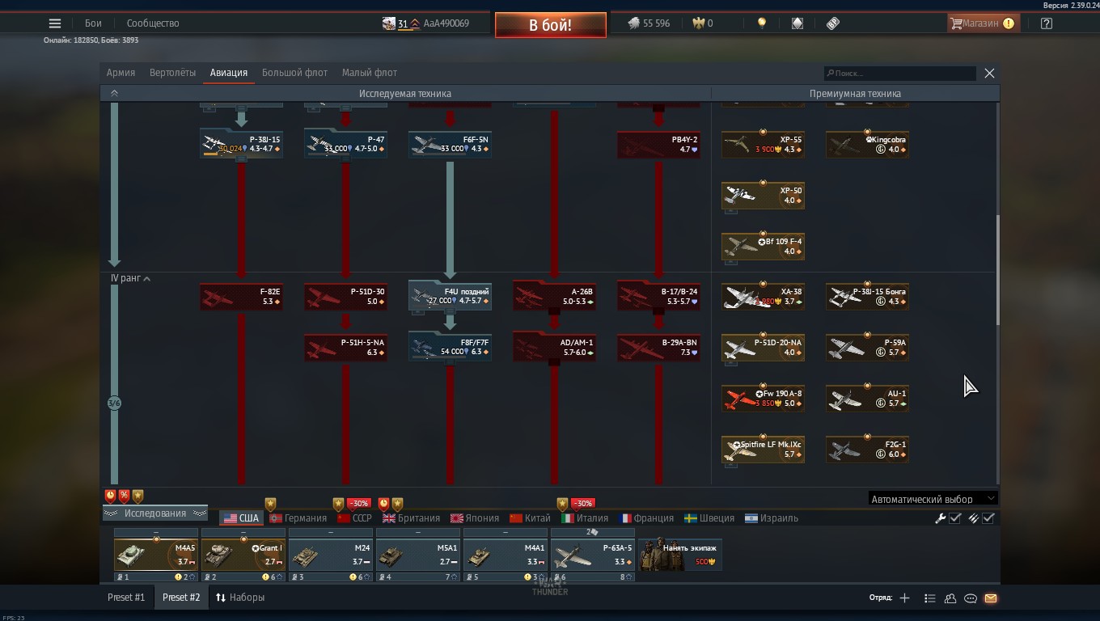
Task: Choose the Британия nation tab
Action: [411, 518]
